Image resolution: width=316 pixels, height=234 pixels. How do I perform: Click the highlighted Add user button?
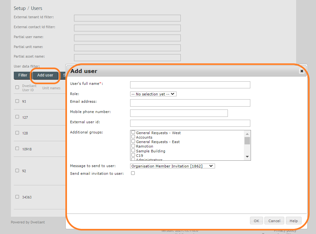click(45, 75)
